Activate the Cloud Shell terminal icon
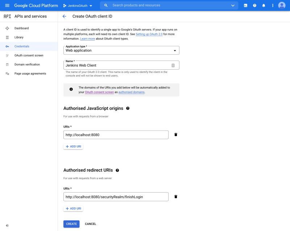The height and width of the screenshot is (231, 290). pos(245,5)
